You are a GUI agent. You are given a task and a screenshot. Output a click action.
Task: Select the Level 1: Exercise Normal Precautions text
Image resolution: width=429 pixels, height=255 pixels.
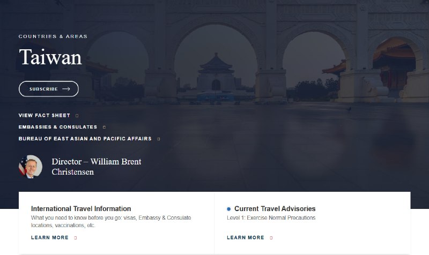pos(271,218)
